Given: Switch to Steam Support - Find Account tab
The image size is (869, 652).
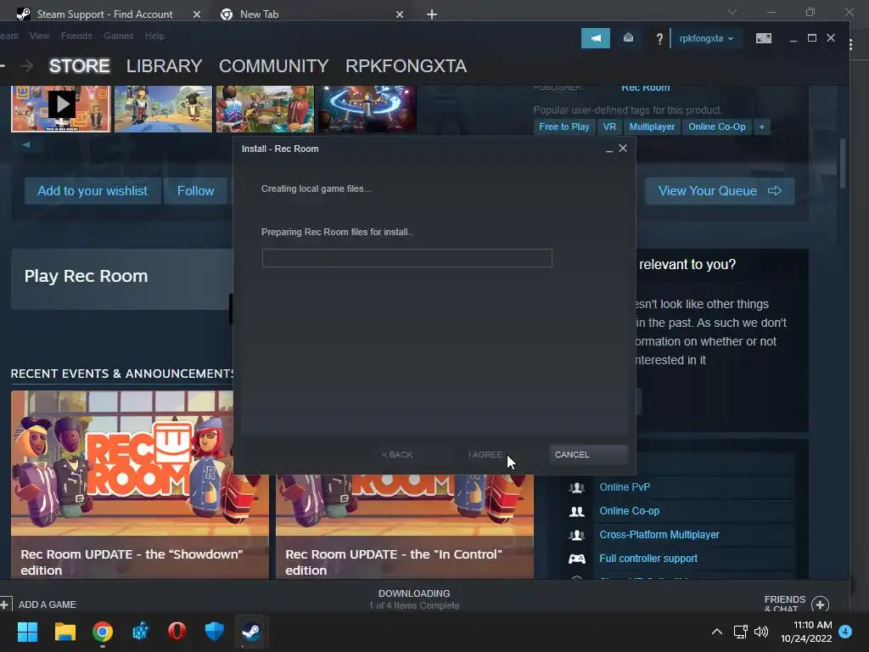Looking at the screenshot, I should [x=104, y=14].
